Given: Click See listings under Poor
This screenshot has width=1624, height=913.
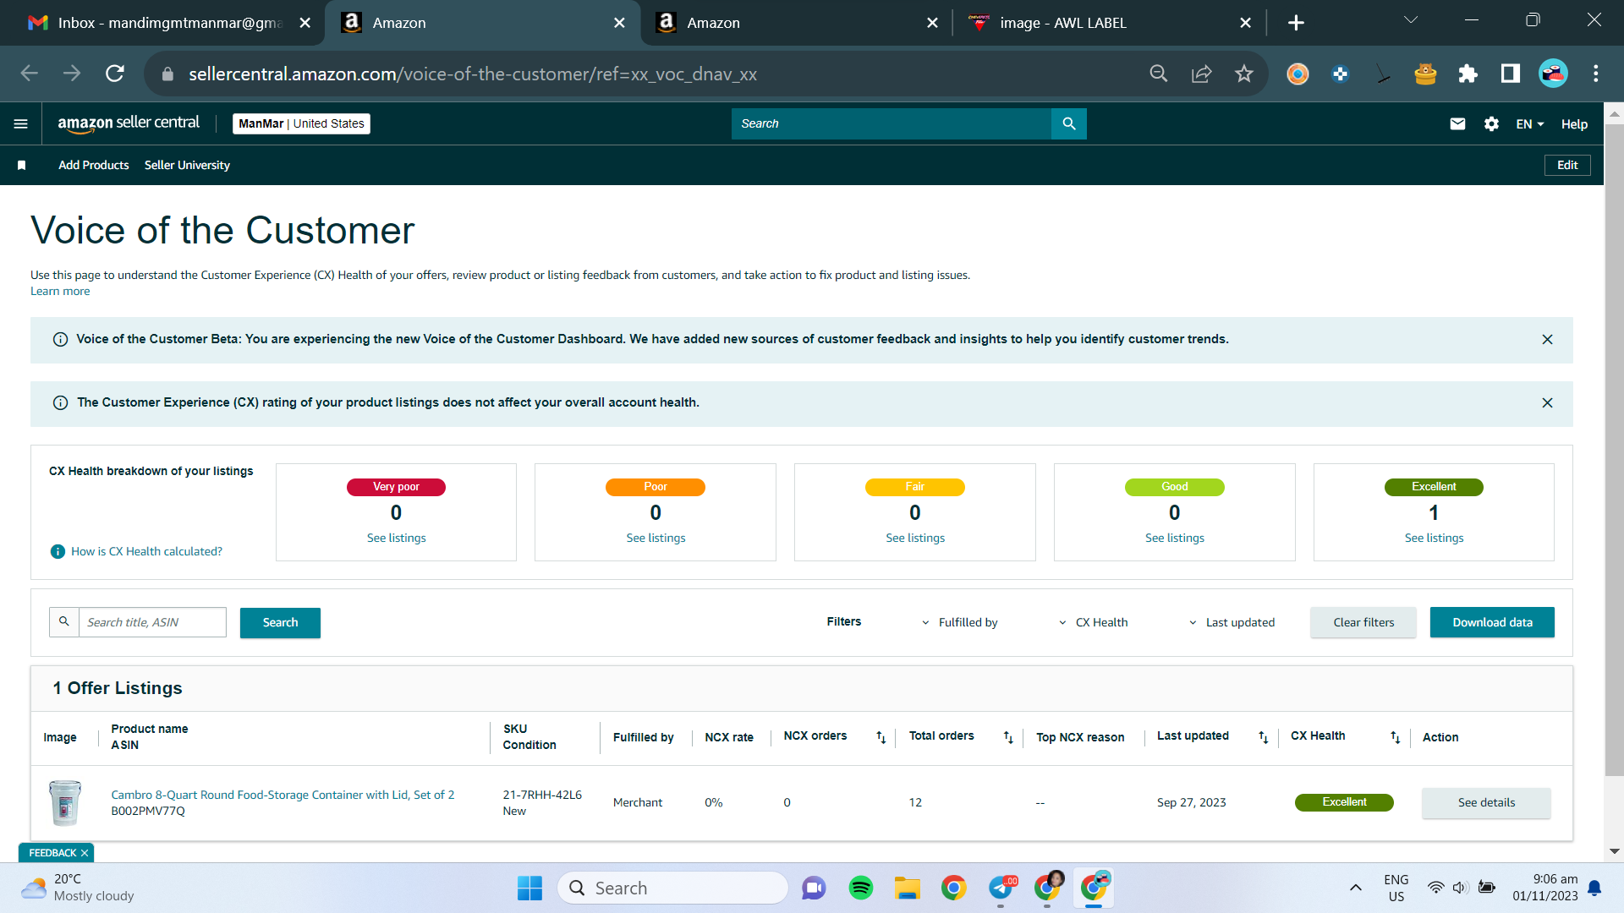Looking at the screenshot, I should (x=656, y=539).
